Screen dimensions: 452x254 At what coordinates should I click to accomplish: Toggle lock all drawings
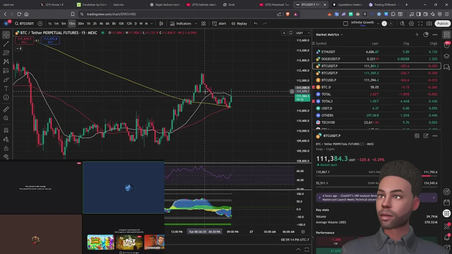click(6, 148)
